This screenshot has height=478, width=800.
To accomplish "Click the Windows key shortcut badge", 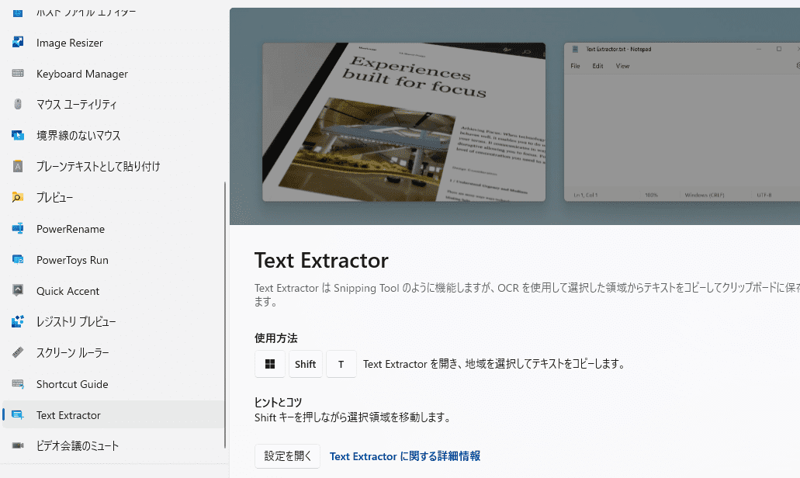I will click(270, 364).
